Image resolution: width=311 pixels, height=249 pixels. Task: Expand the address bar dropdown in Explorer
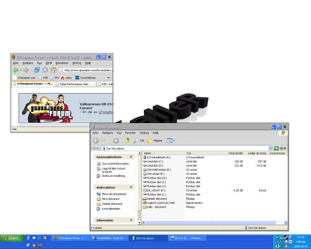[271, 148]
